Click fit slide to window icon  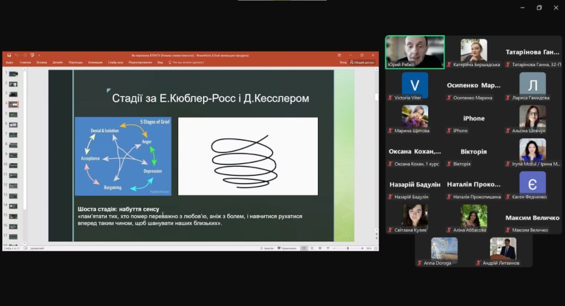pyautogui.click(x=375, y=248)
